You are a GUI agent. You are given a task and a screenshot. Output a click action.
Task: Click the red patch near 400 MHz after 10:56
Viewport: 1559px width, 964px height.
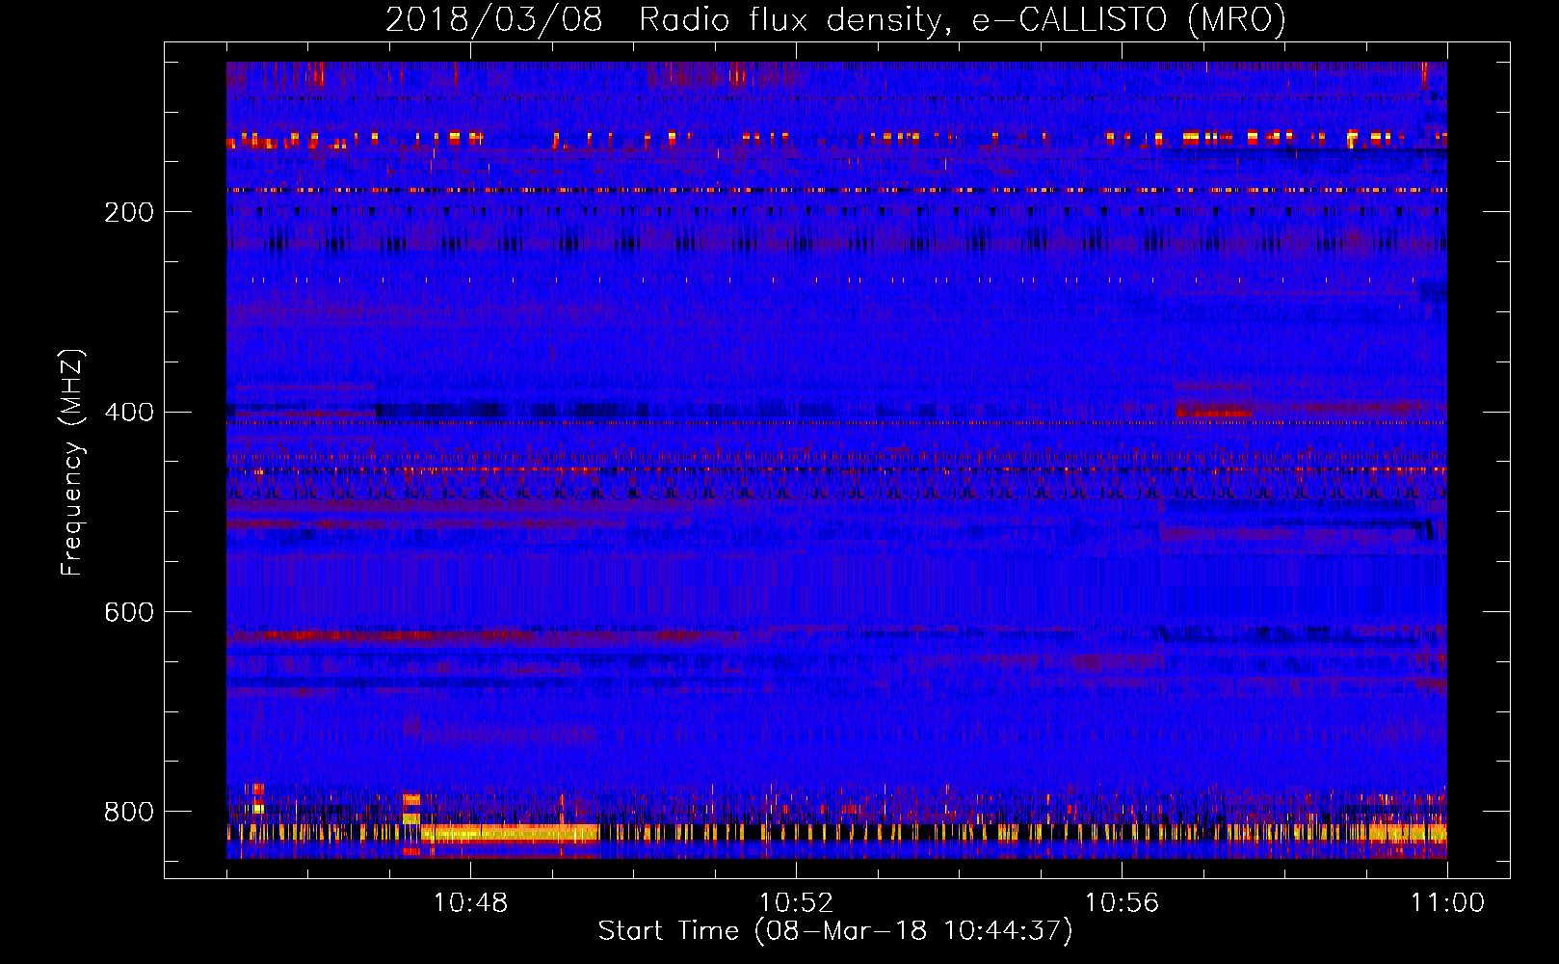[x=1213, y=412]
